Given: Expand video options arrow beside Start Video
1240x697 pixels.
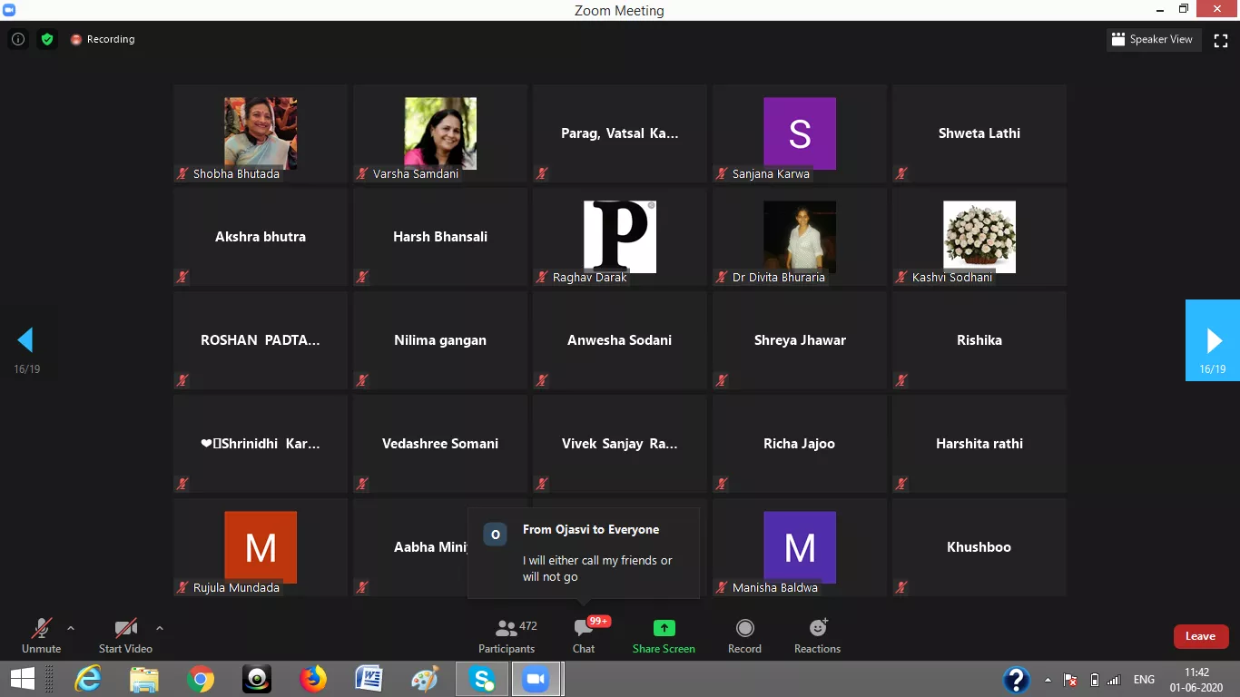Looking at the screenshot, I should tap(160, 628).
